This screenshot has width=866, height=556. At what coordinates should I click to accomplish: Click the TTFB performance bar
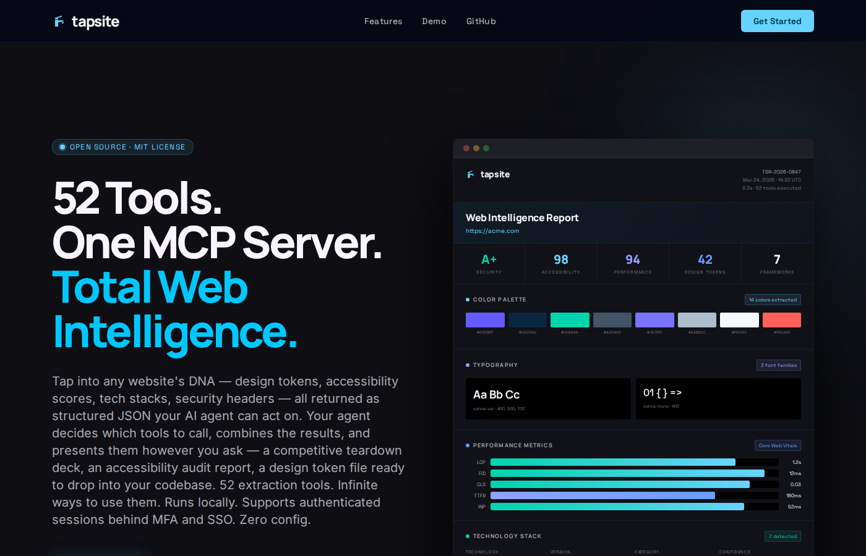click(635, 495)
